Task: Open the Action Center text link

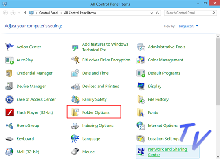Action: pos(29,47)
